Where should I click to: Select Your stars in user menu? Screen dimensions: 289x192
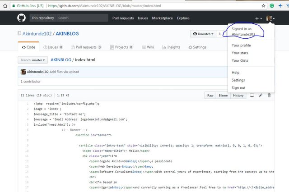[x=240, y=53]
